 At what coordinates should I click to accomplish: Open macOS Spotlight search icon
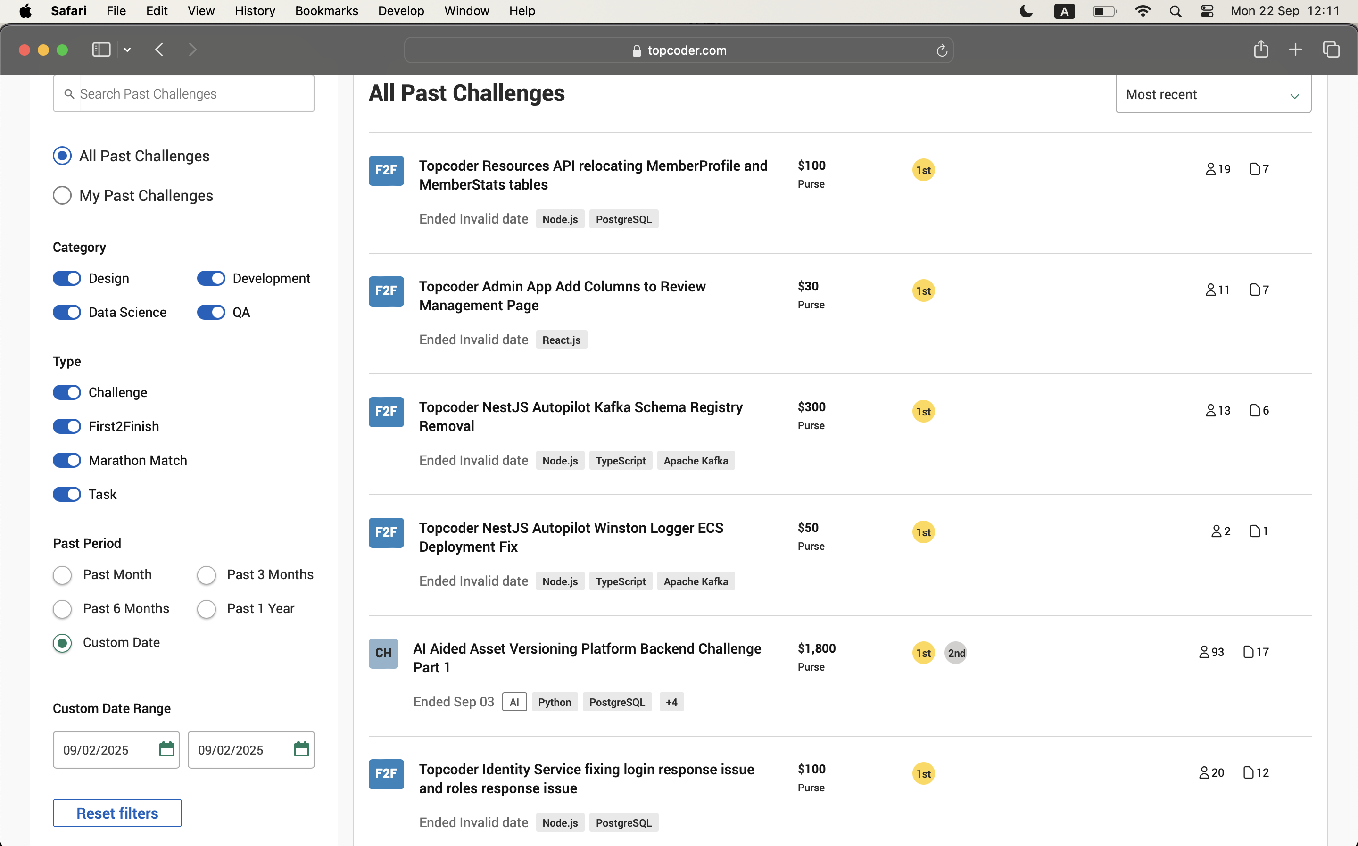(x=1175, y=11)
